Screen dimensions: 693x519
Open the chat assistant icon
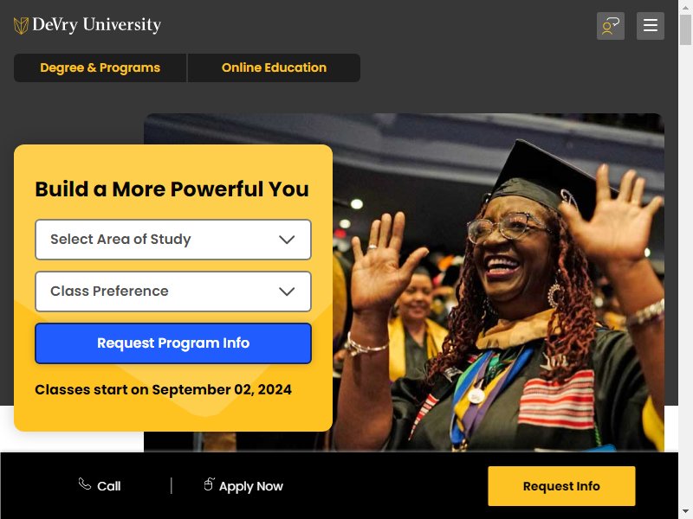611,26
